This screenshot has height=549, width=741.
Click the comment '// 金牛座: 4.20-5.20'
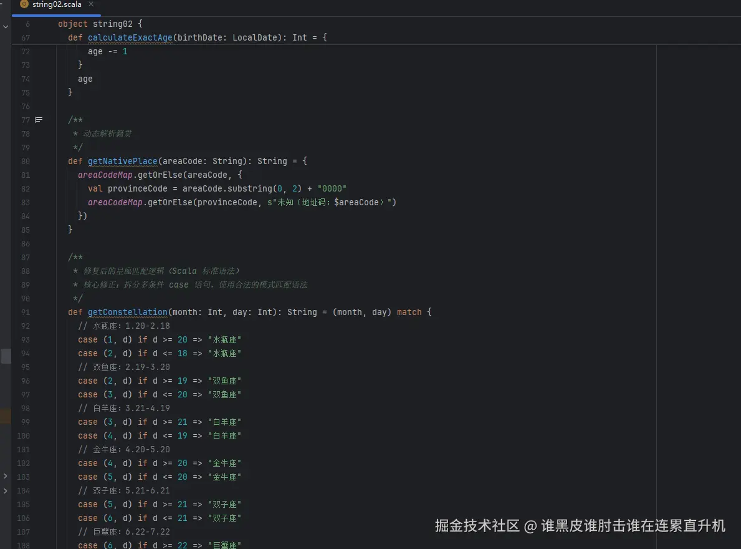124,449
